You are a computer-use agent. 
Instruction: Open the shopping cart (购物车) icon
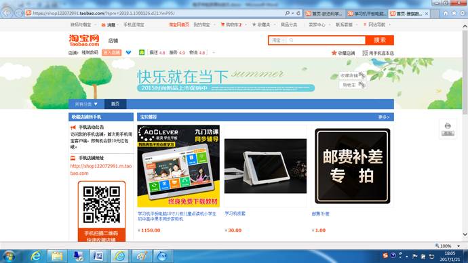(222, 25)
